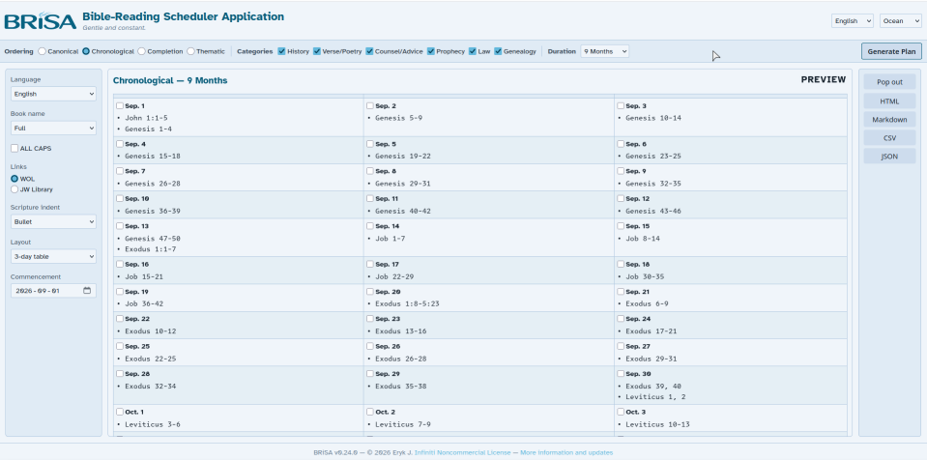
Task: Click the Job 1-7 reading
Action: click(391, 239)
